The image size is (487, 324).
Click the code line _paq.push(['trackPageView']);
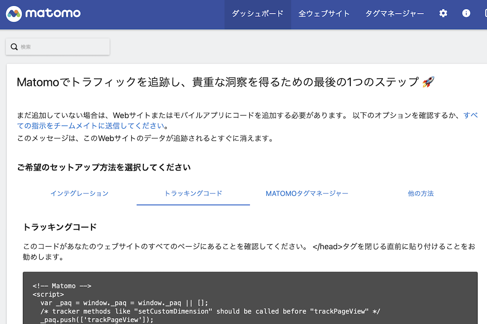(97, 319)
